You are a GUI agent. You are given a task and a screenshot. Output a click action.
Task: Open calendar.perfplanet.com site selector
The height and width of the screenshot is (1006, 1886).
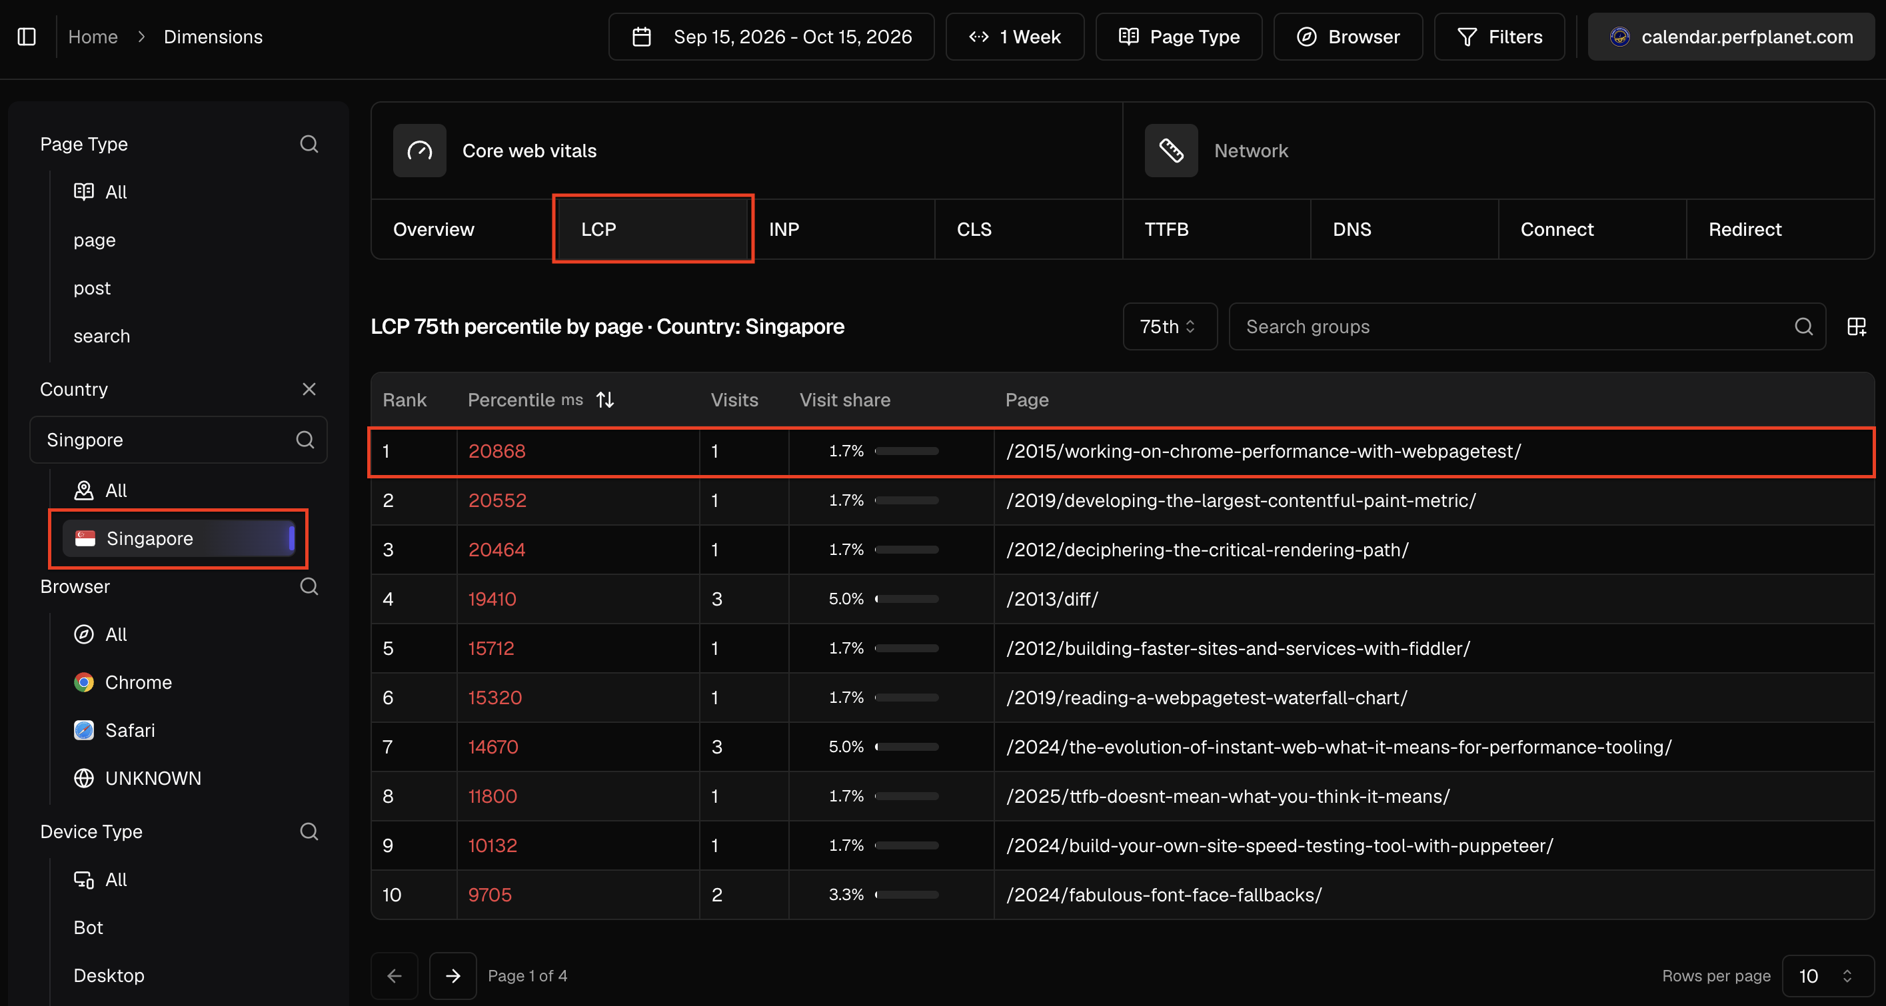1731,37
